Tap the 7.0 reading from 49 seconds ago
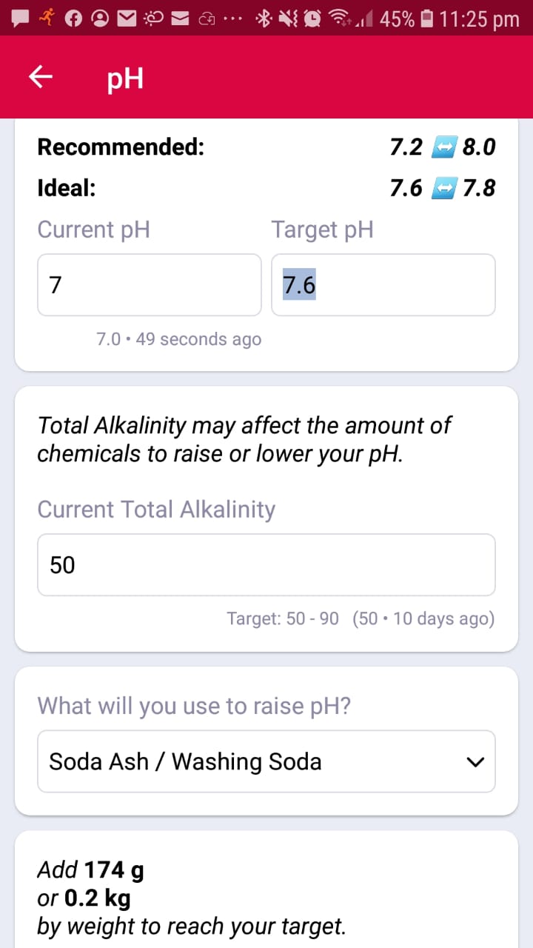Screen dimensions: 533x948 pyautogui.click(x=178, y=339)
